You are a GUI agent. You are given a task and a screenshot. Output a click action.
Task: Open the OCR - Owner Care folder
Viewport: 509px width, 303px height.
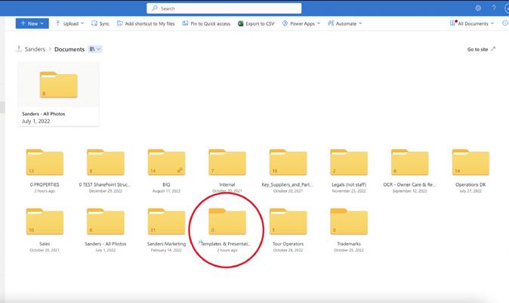pos(409,162)
